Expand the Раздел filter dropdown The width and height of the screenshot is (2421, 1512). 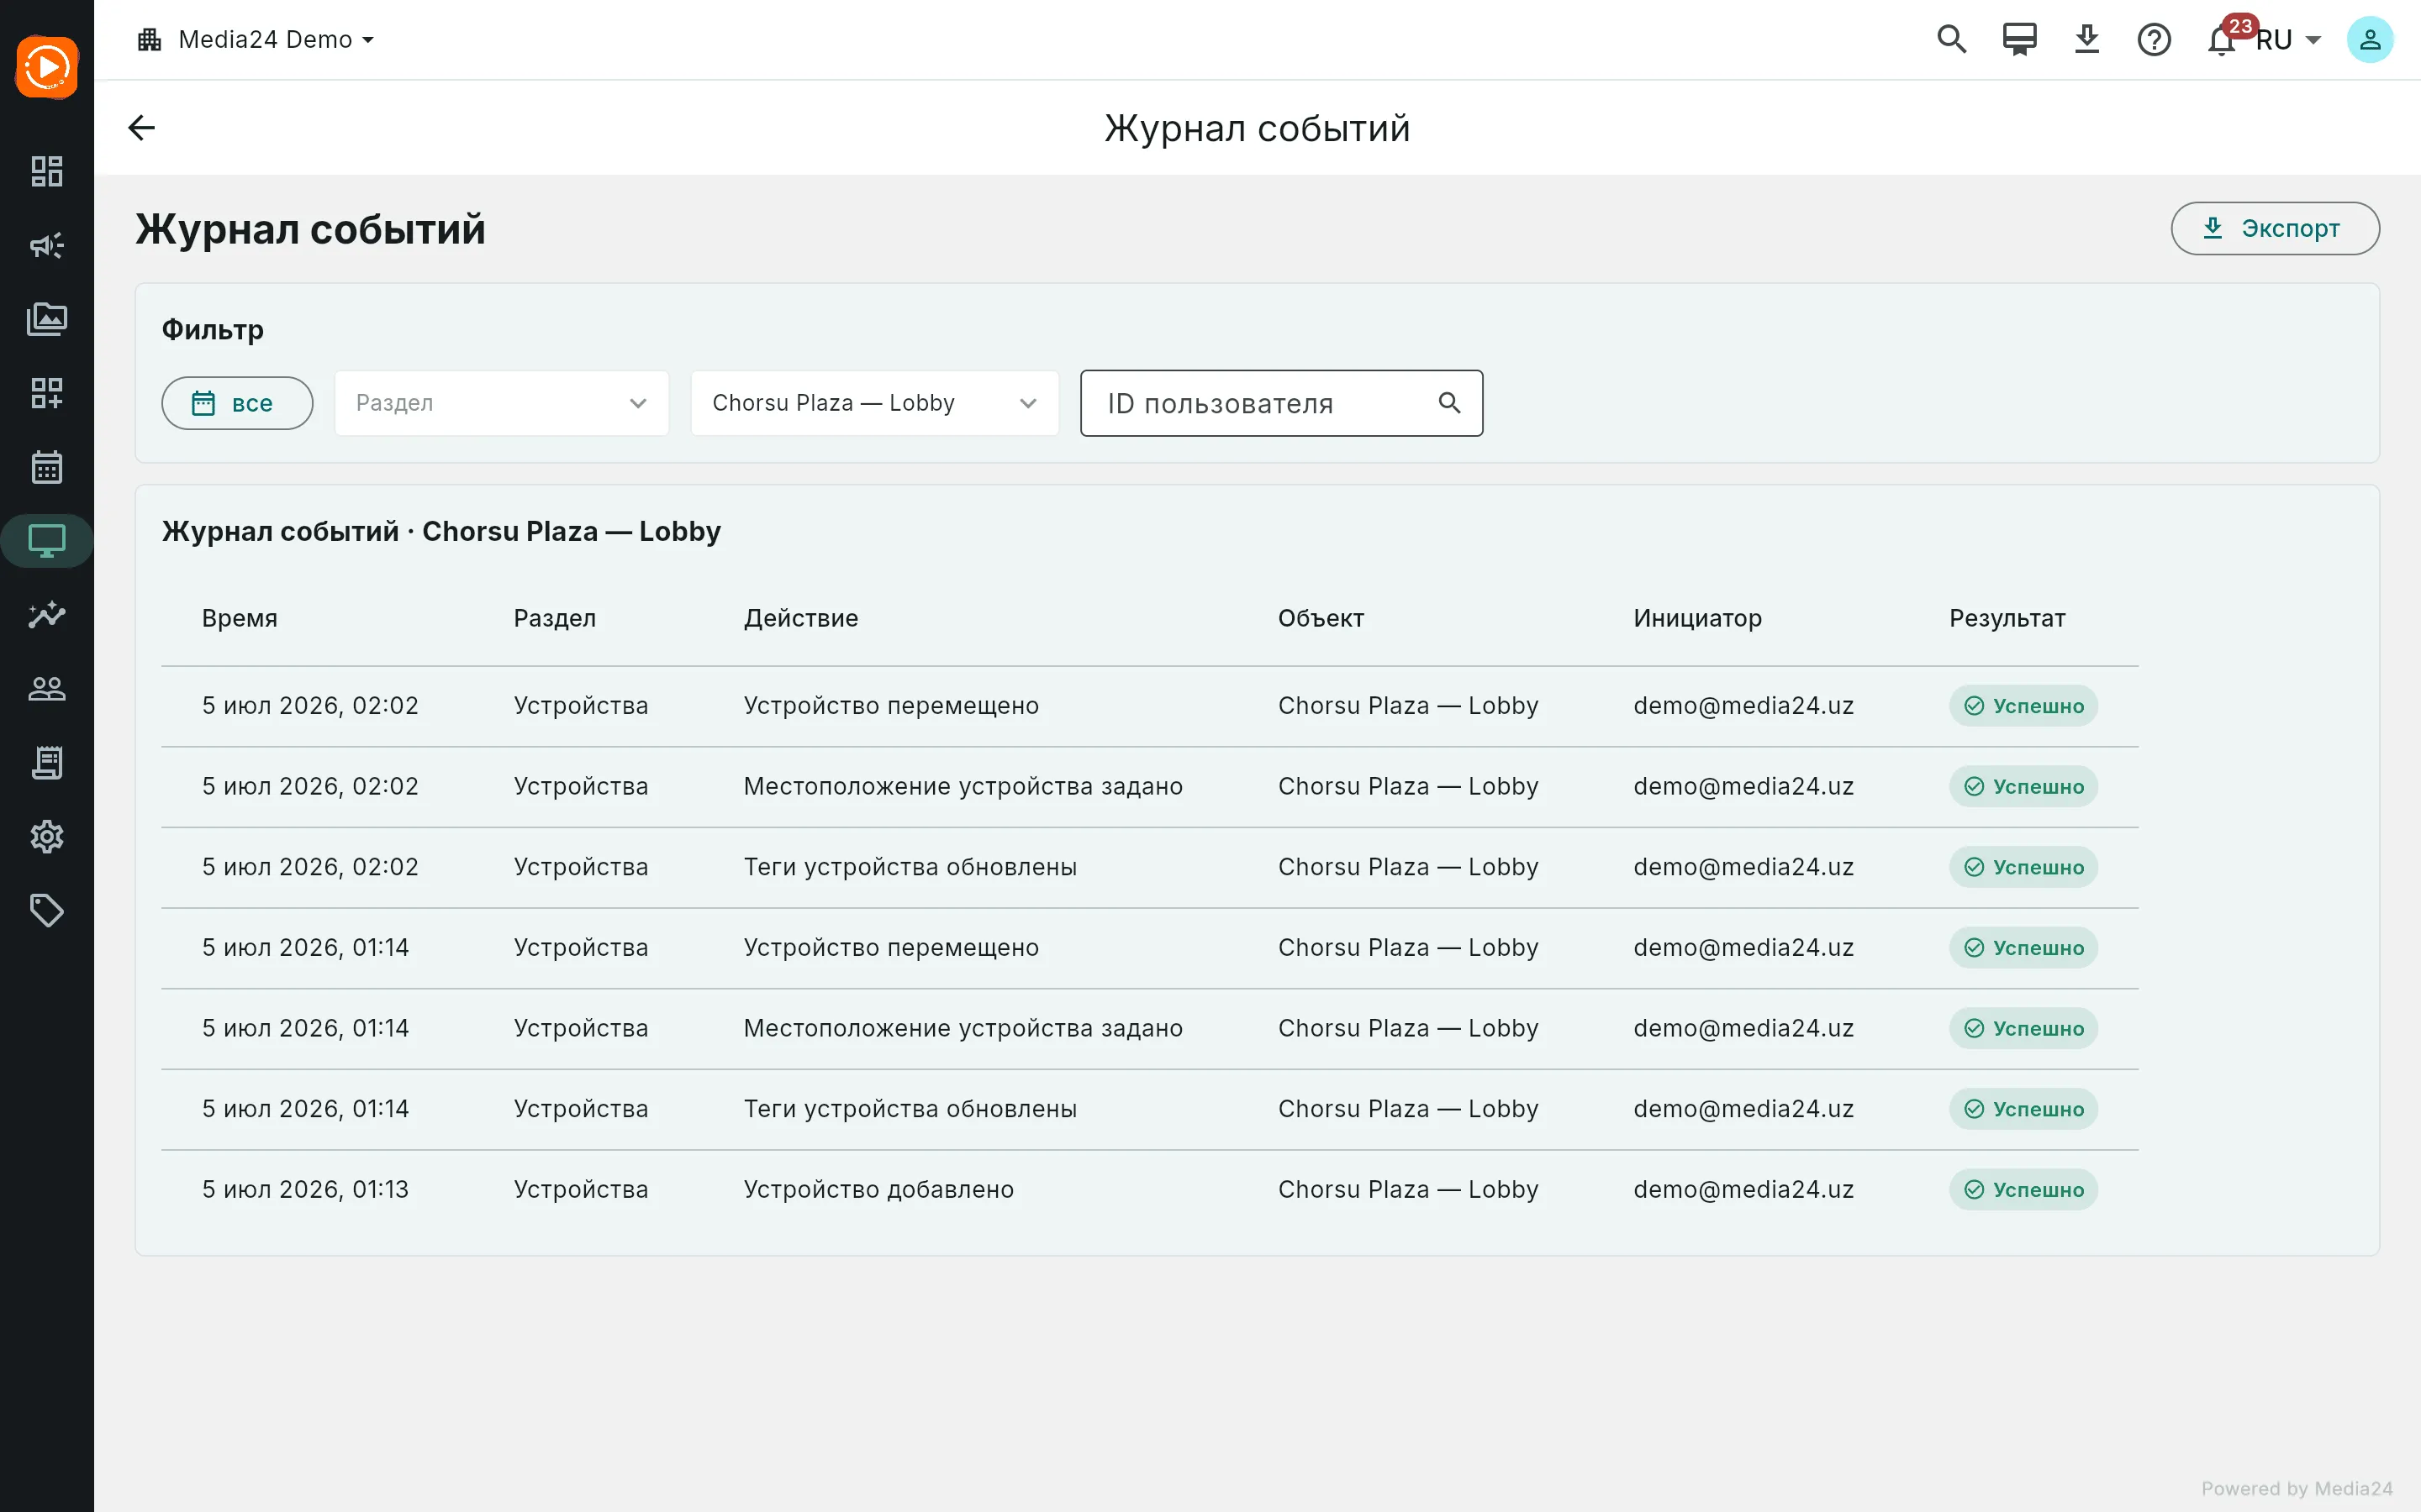502,403
